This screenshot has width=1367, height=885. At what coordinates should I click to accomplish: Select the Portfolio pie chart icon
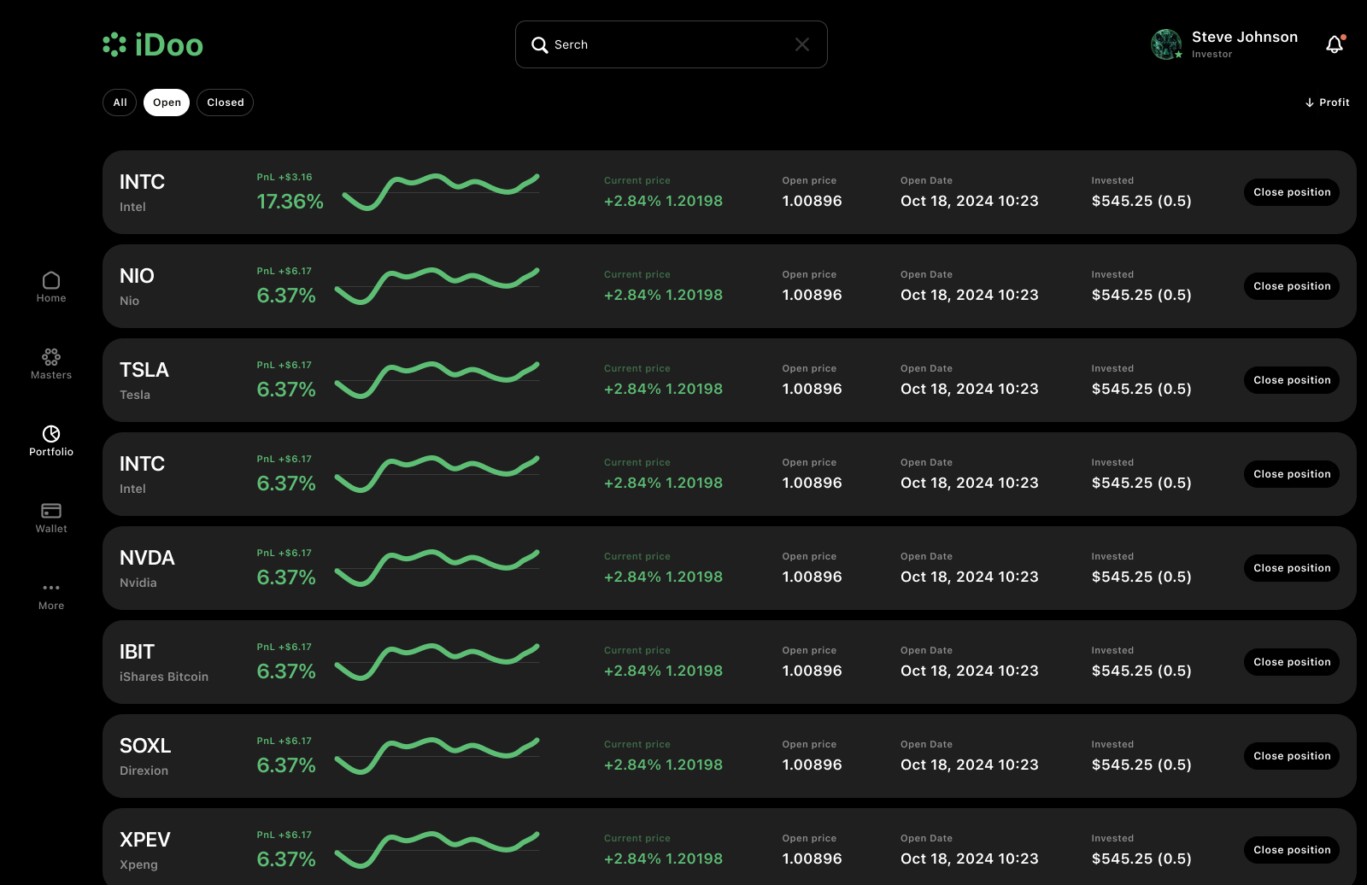tap(51, 434)
